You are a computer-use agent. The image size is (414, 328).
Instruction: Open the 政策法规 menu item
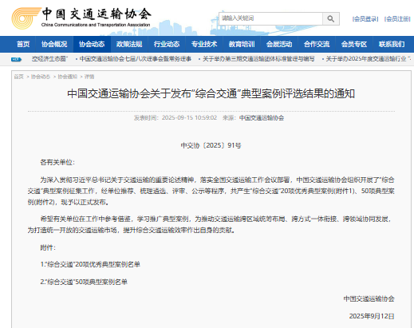pos(129,44)
